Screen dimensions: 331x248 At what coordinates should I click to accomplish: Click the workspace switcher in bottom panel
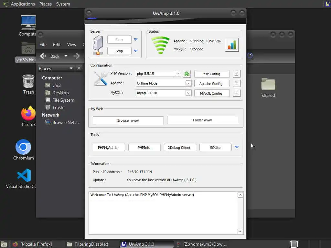294,244
